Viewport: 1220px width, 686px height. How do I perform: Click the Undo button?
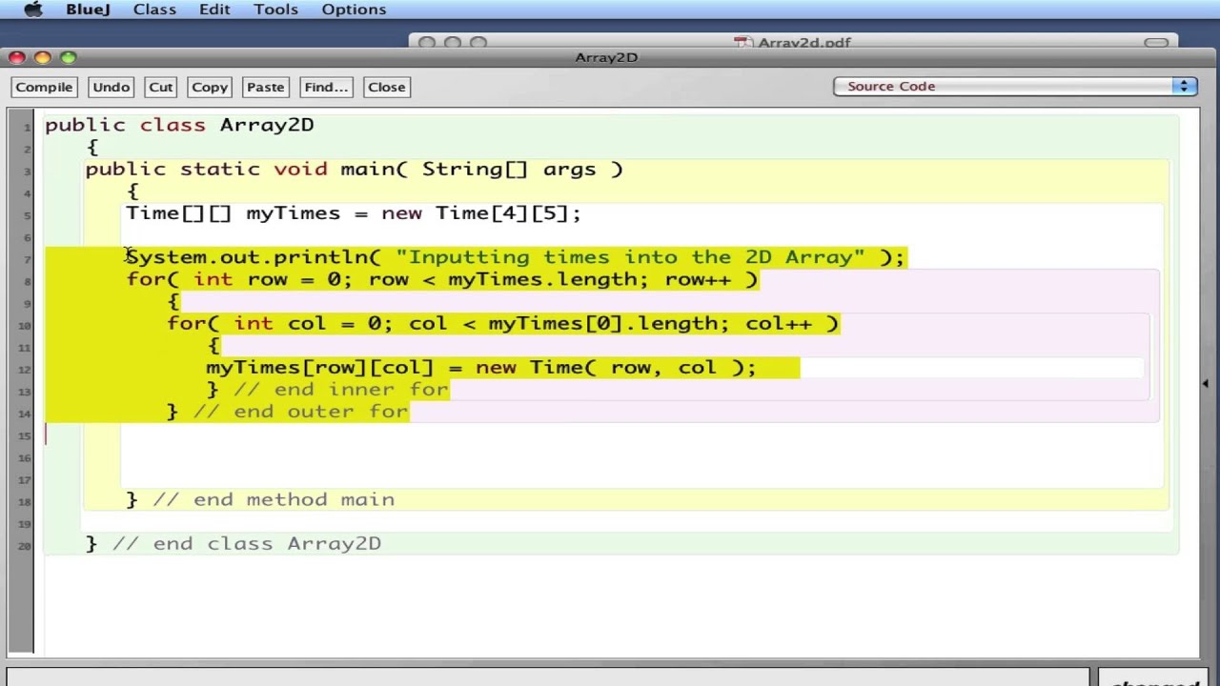point(111,87)
